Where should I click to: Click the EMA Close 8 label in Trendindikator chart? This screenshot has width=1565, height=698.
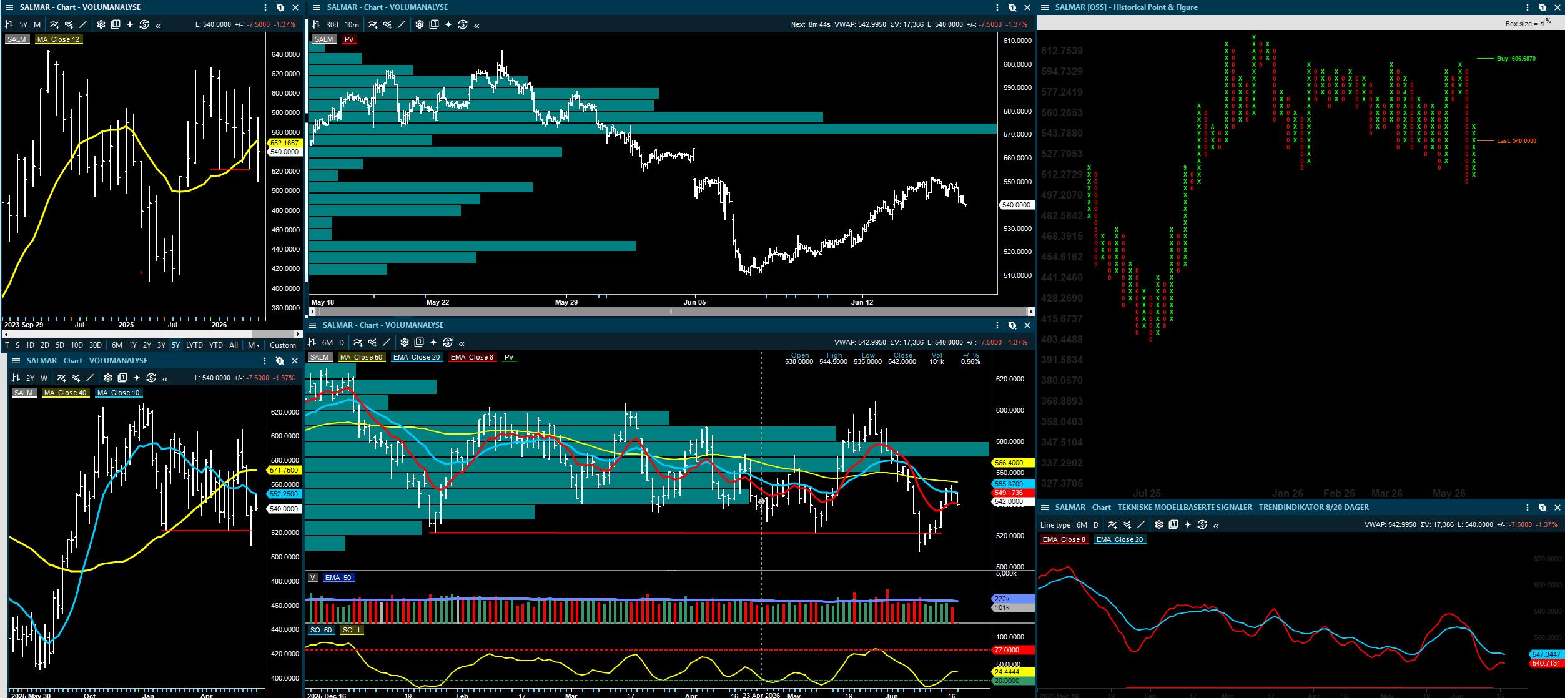(x=1064, y=540)
